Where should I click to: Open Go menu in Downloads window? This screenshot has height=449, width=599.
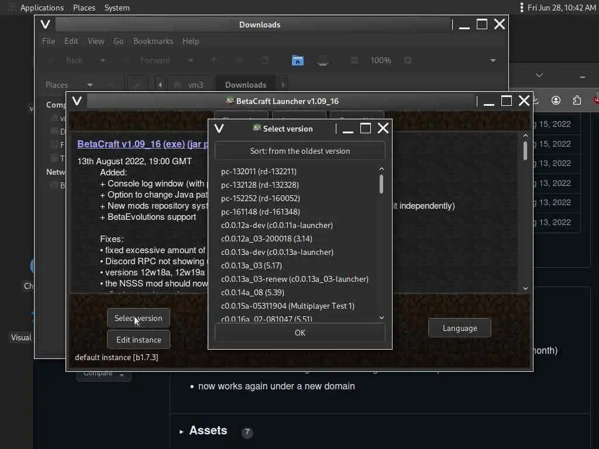118,41
